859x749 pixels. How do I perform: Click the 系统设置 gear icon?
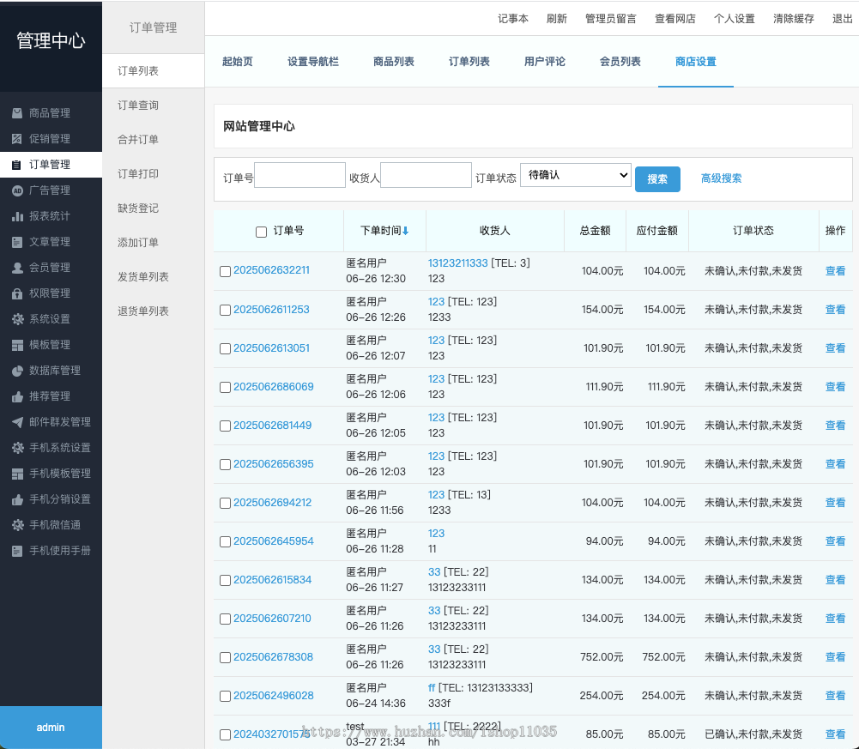coord(17,319)
